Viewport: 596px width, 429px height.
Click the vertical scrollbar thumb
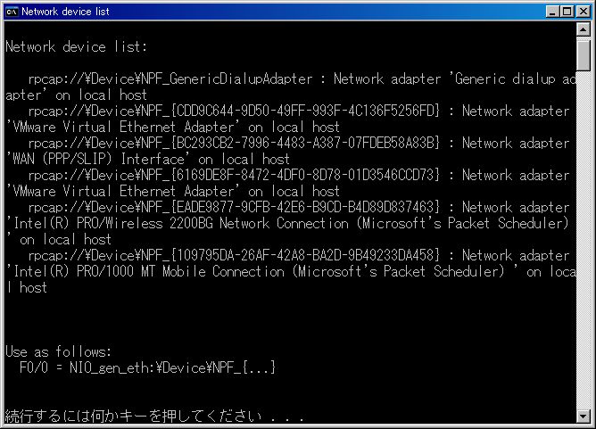point(584,54)
